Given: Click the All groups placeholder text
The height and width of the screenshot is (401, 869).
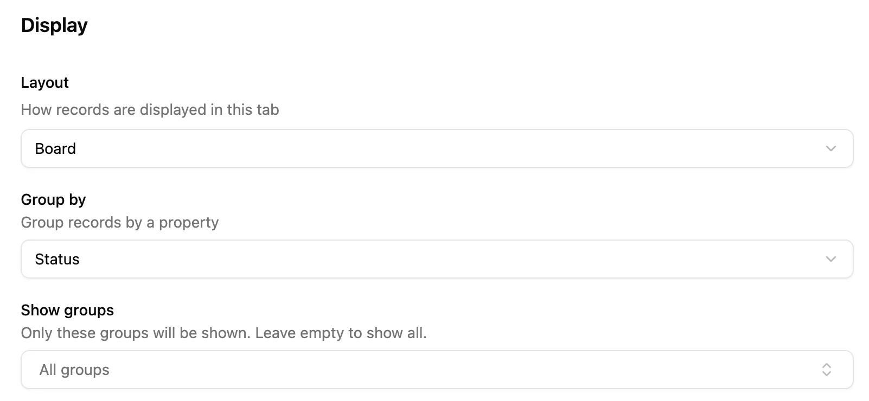Looking at the screenshot, I should 74,370.
